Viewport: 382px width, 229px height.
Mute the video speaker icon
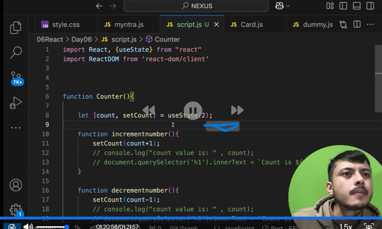[x=28, y=226]
